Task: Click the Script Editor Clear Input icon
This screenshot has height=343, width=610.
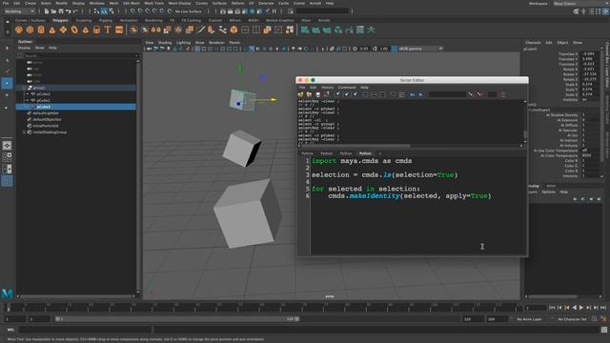Action: (346, 94)
